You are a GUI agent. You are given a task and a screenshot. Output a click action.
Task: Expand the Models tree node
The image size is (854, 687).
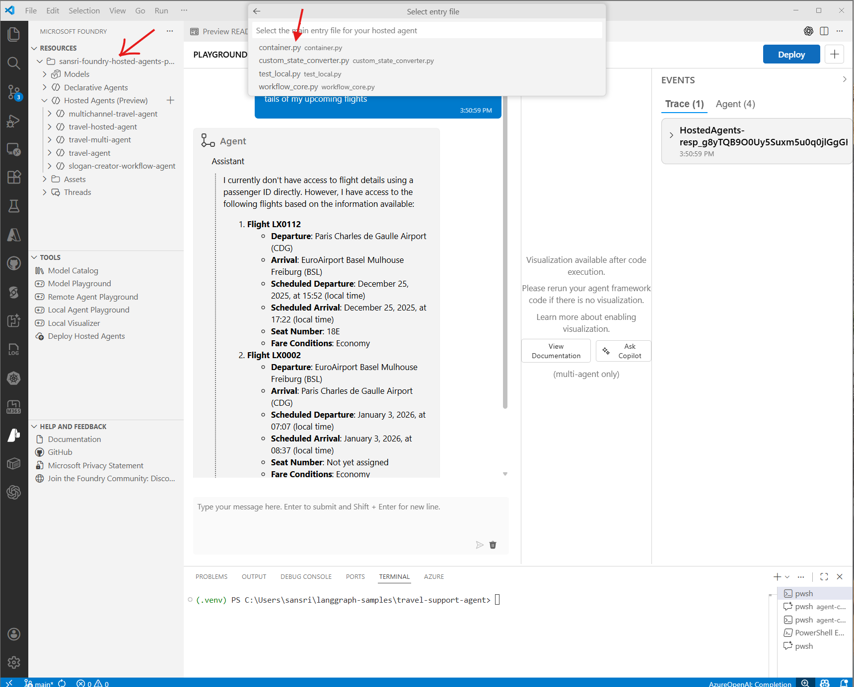(45, 74)
